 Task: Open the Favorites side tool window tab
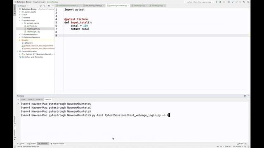point(15,135)
